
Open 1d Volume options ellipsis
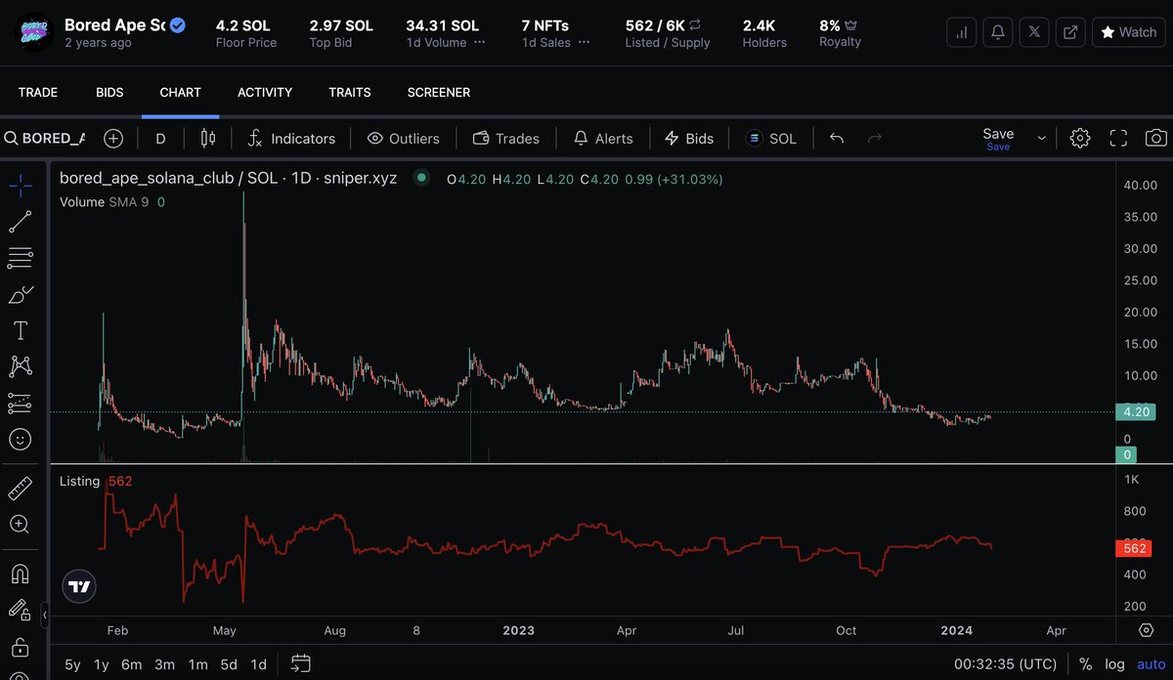tap(480, 43)
